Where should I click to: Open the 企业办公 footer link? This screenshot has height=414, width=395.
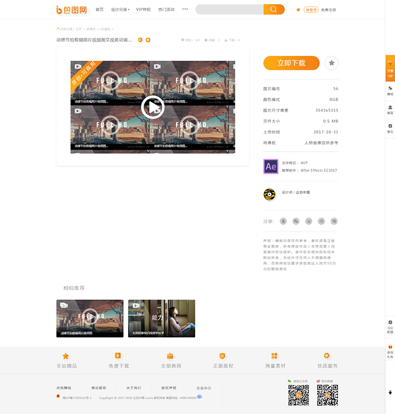click(204, 388)
